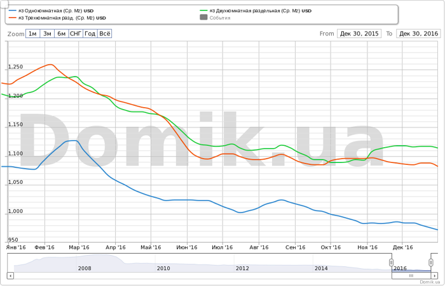Click the Дек '16 axis label
Image resolution: width=445 pixels, height=286 pixels.
pyautogui.click(x=402, y=247)
